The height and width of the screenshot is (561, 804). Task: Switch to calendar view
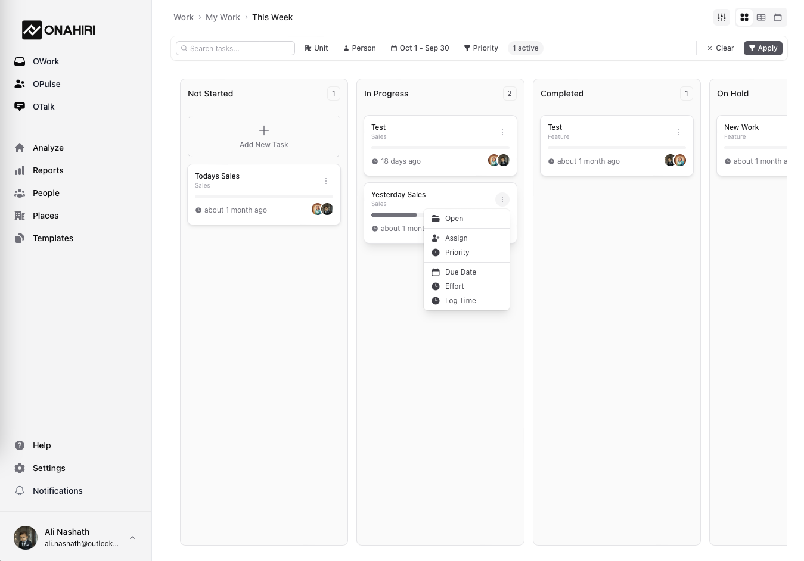[x=778, y=17]
